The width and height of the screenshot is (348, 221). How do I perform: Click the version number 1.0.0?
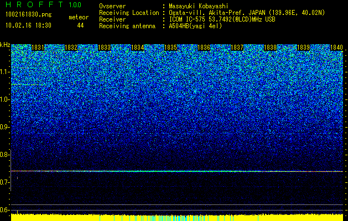[75, 4]
